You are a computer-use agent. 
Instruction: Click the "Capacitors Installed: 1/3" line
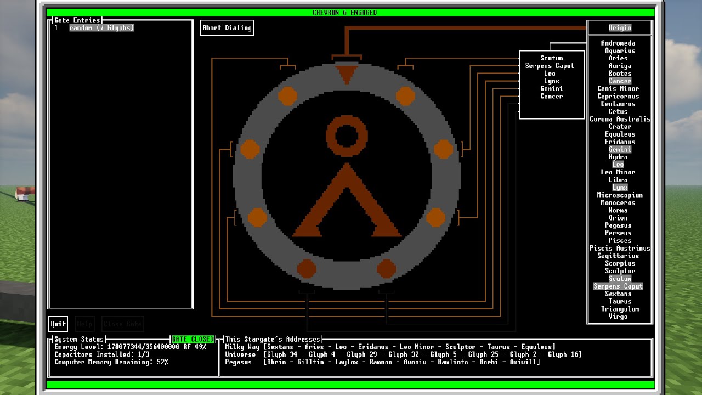[x=101, y=355]
